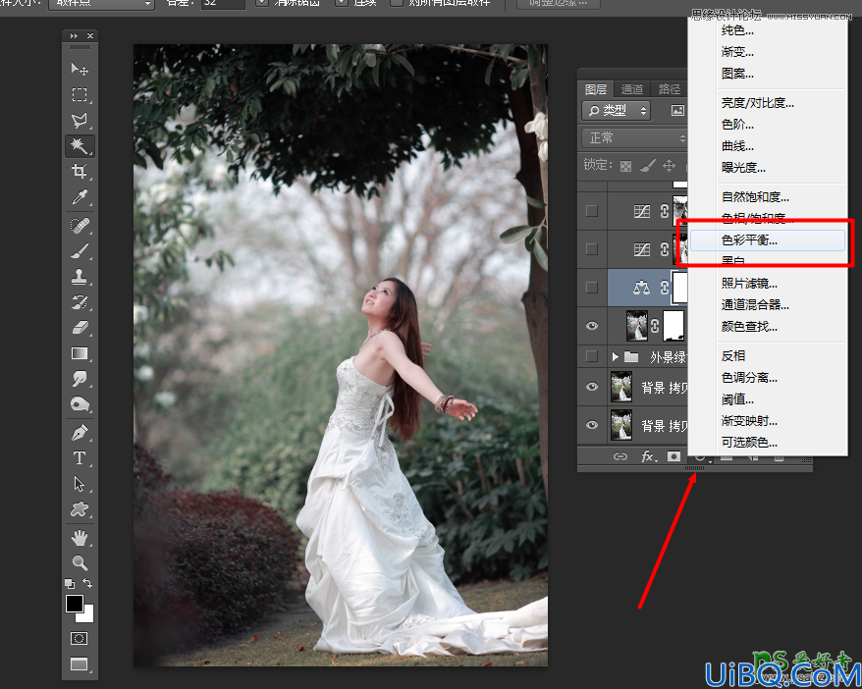Collapse the toolbox with double-arrow icon

(x=74, y=35)
